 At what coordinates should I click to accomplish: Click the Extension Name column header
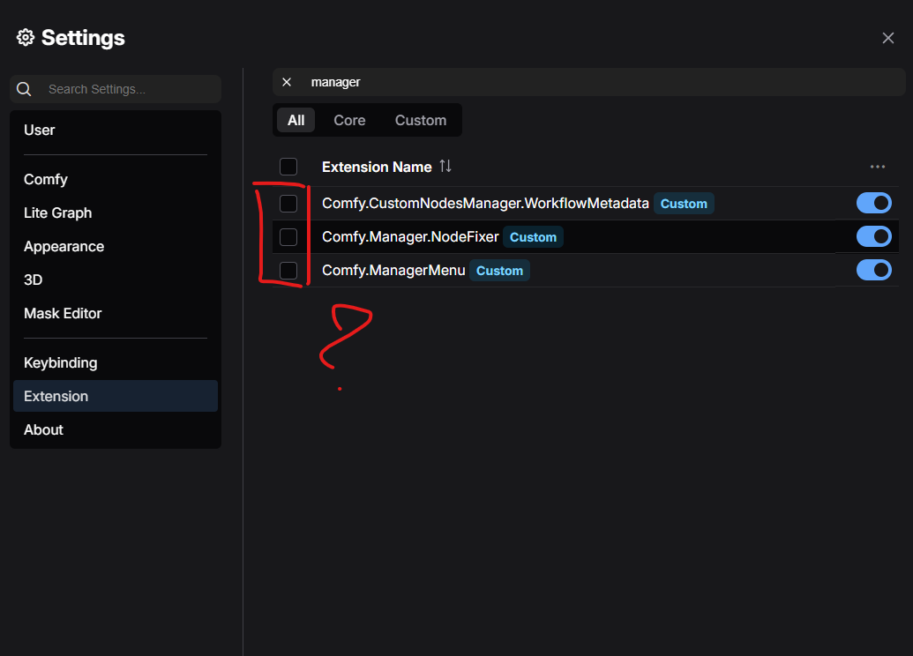tap(377, 167)
